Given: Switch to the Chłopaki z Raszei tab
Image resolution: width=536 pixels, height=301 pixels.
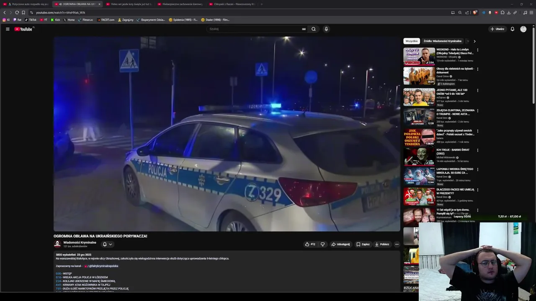Looking at the screenshot, I should point(232,4).
